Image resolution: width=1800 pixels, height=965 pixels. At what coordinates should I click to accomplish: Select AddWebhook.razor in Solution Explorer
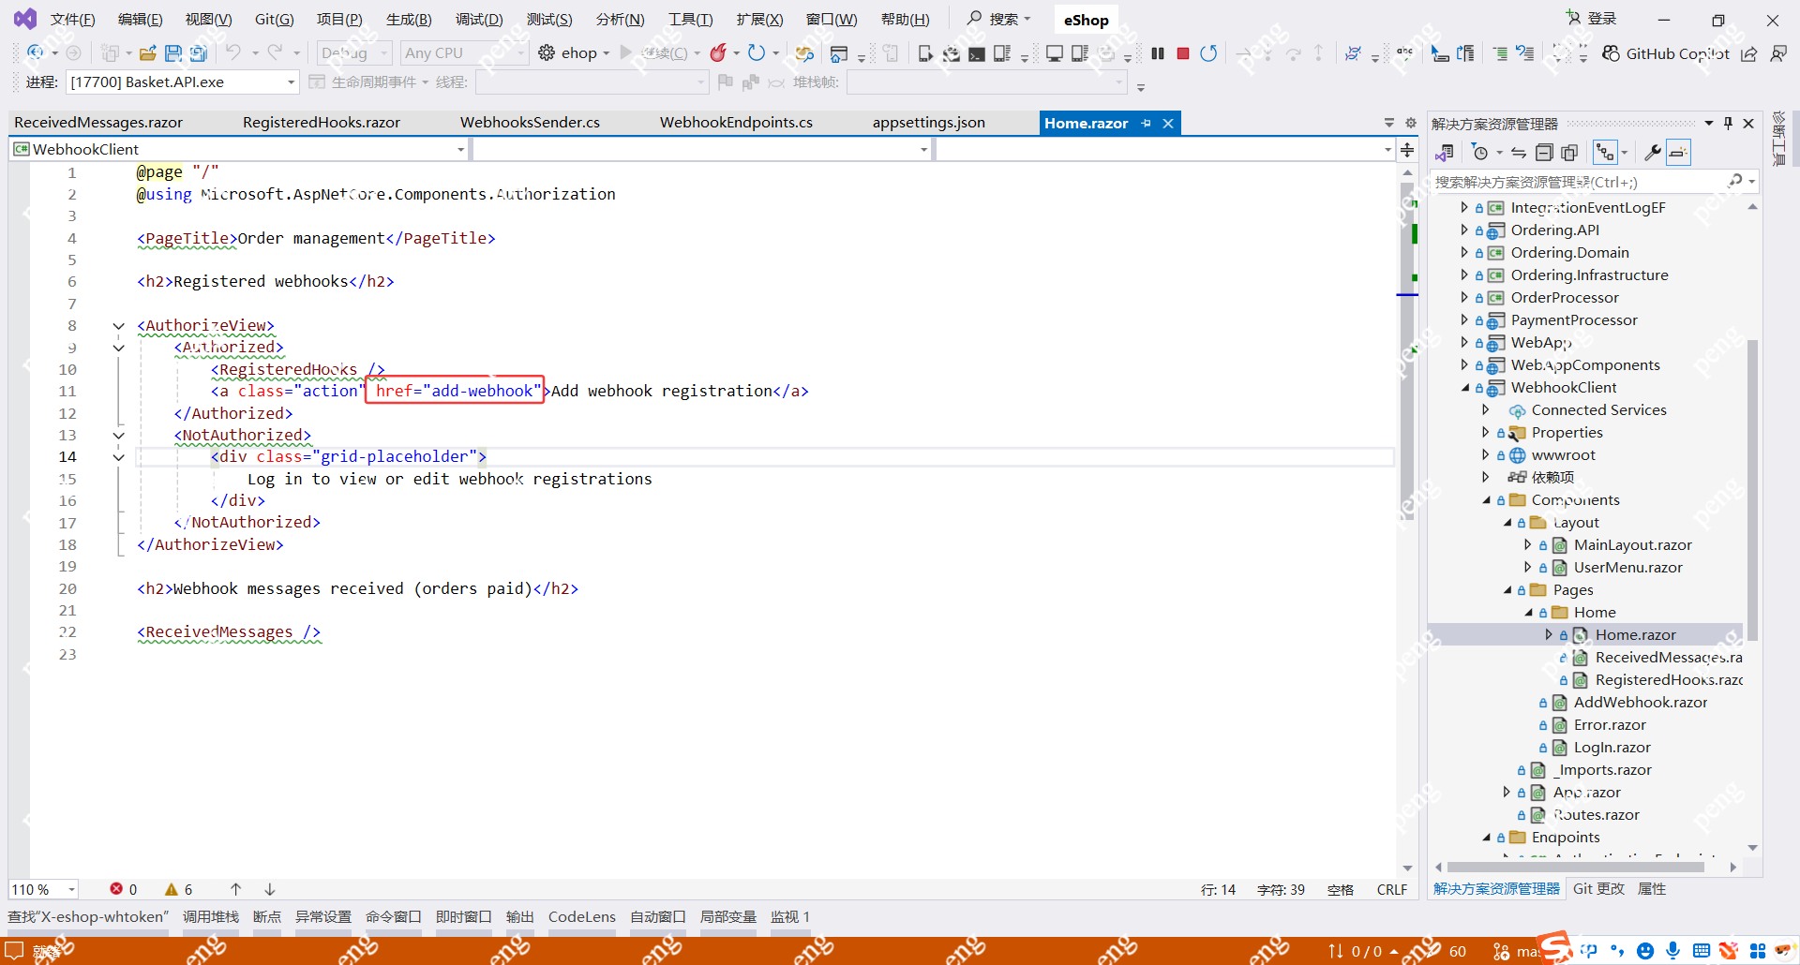[x=1640, y=703]
